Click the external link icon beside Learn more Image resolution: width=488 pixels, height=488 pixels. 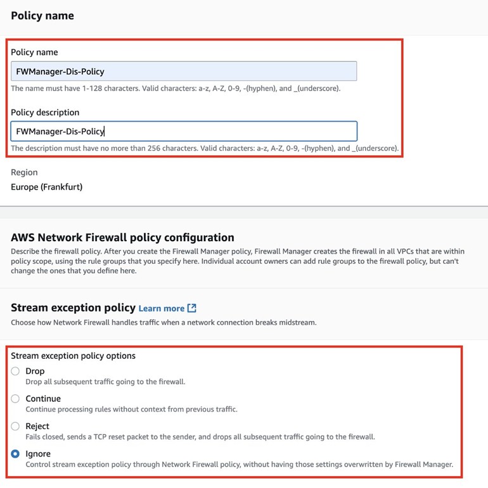click(192, 308)
